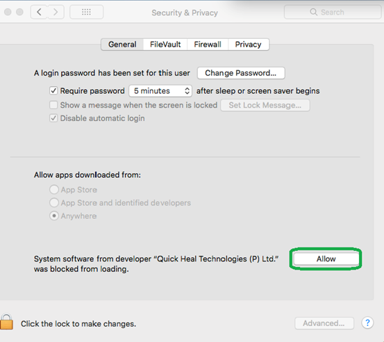This screenshot has width=384, height=342.
Task: Choose App Store and identified developers
Action: coord(54,203)
